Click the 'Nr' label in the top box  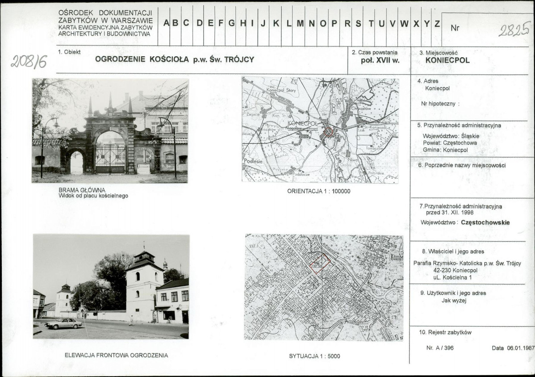pyautogui.click(x=455, y=28)
